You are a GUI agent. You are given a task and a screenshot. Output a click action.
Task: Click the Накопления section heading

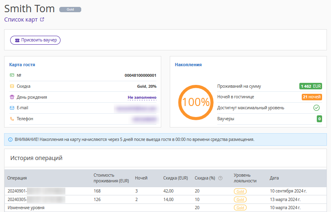pos(188,65)
